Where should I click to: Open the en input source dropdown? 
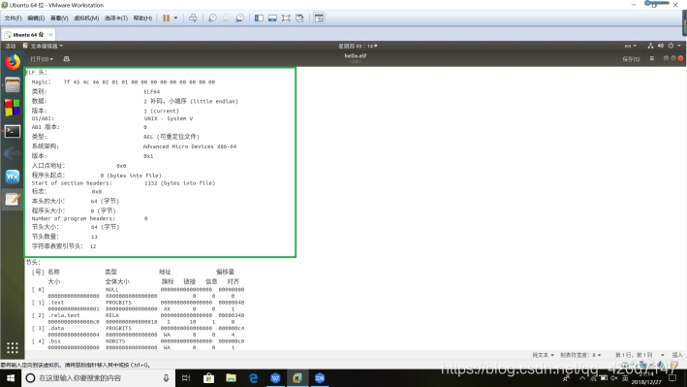631,46
